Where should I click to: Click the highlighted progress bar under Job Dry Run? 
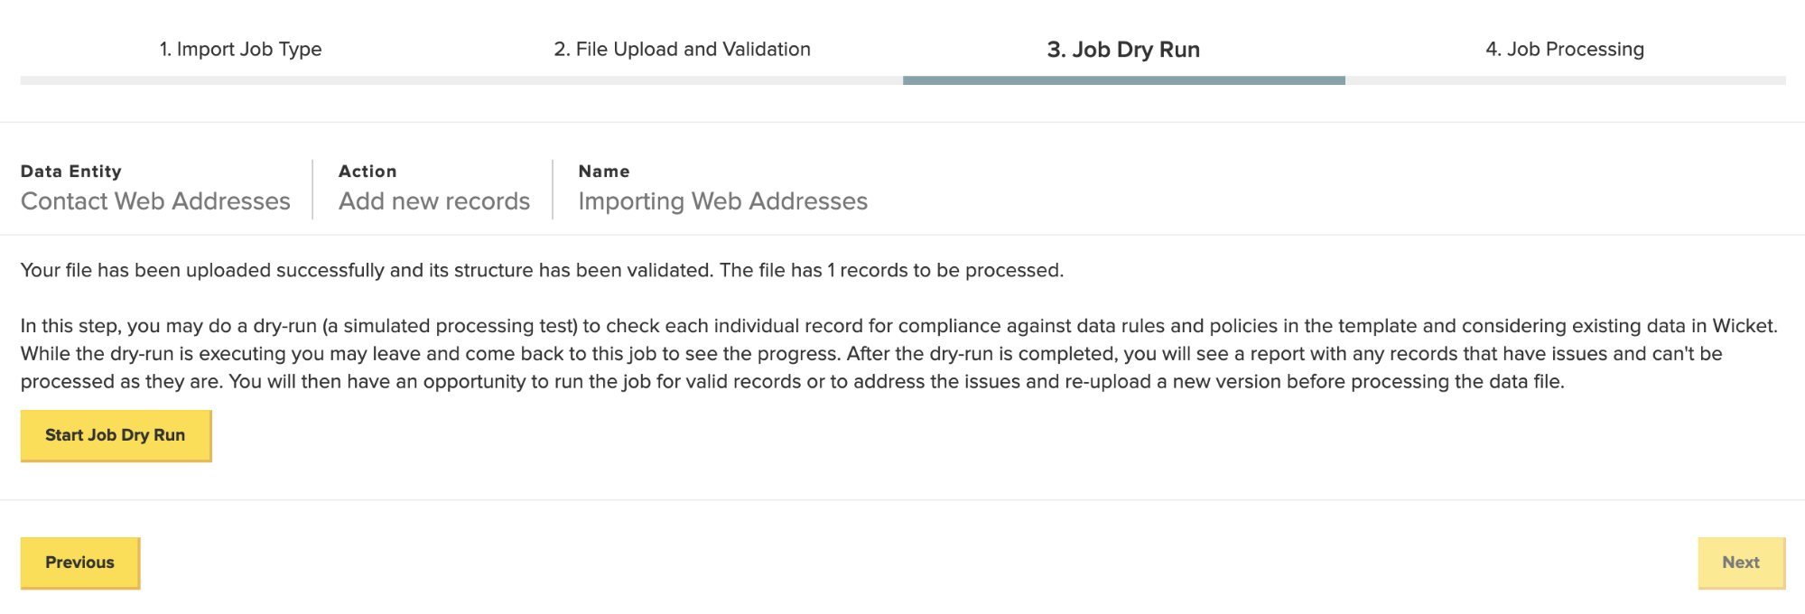[1123, 80]
